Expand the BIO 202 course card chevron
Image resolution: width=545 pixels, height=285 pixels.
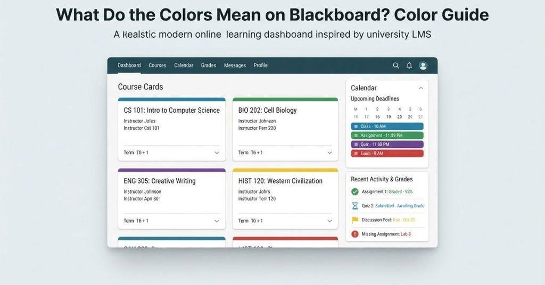pos(329,153)
